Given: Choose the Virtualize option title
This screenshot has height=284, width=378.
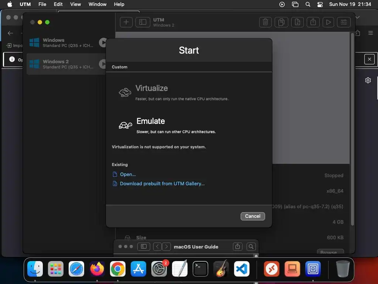Looking at the screenshot, I should [x=151, y=88].
